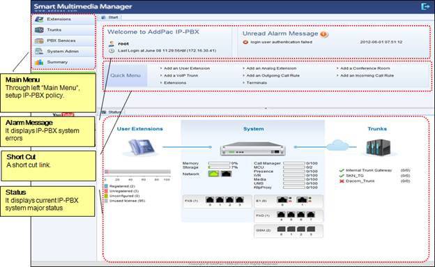The height and width of the screenshot is (267, 435).
Task: Click E1 port 1 icon
Action: coord(302,200)
